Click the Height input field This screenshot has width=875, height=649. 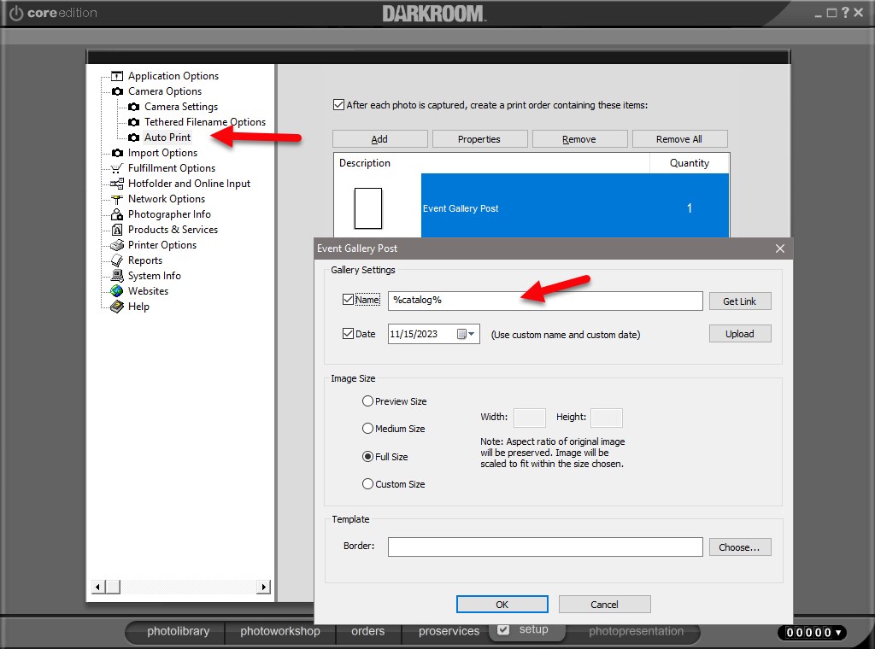point(607,418)
